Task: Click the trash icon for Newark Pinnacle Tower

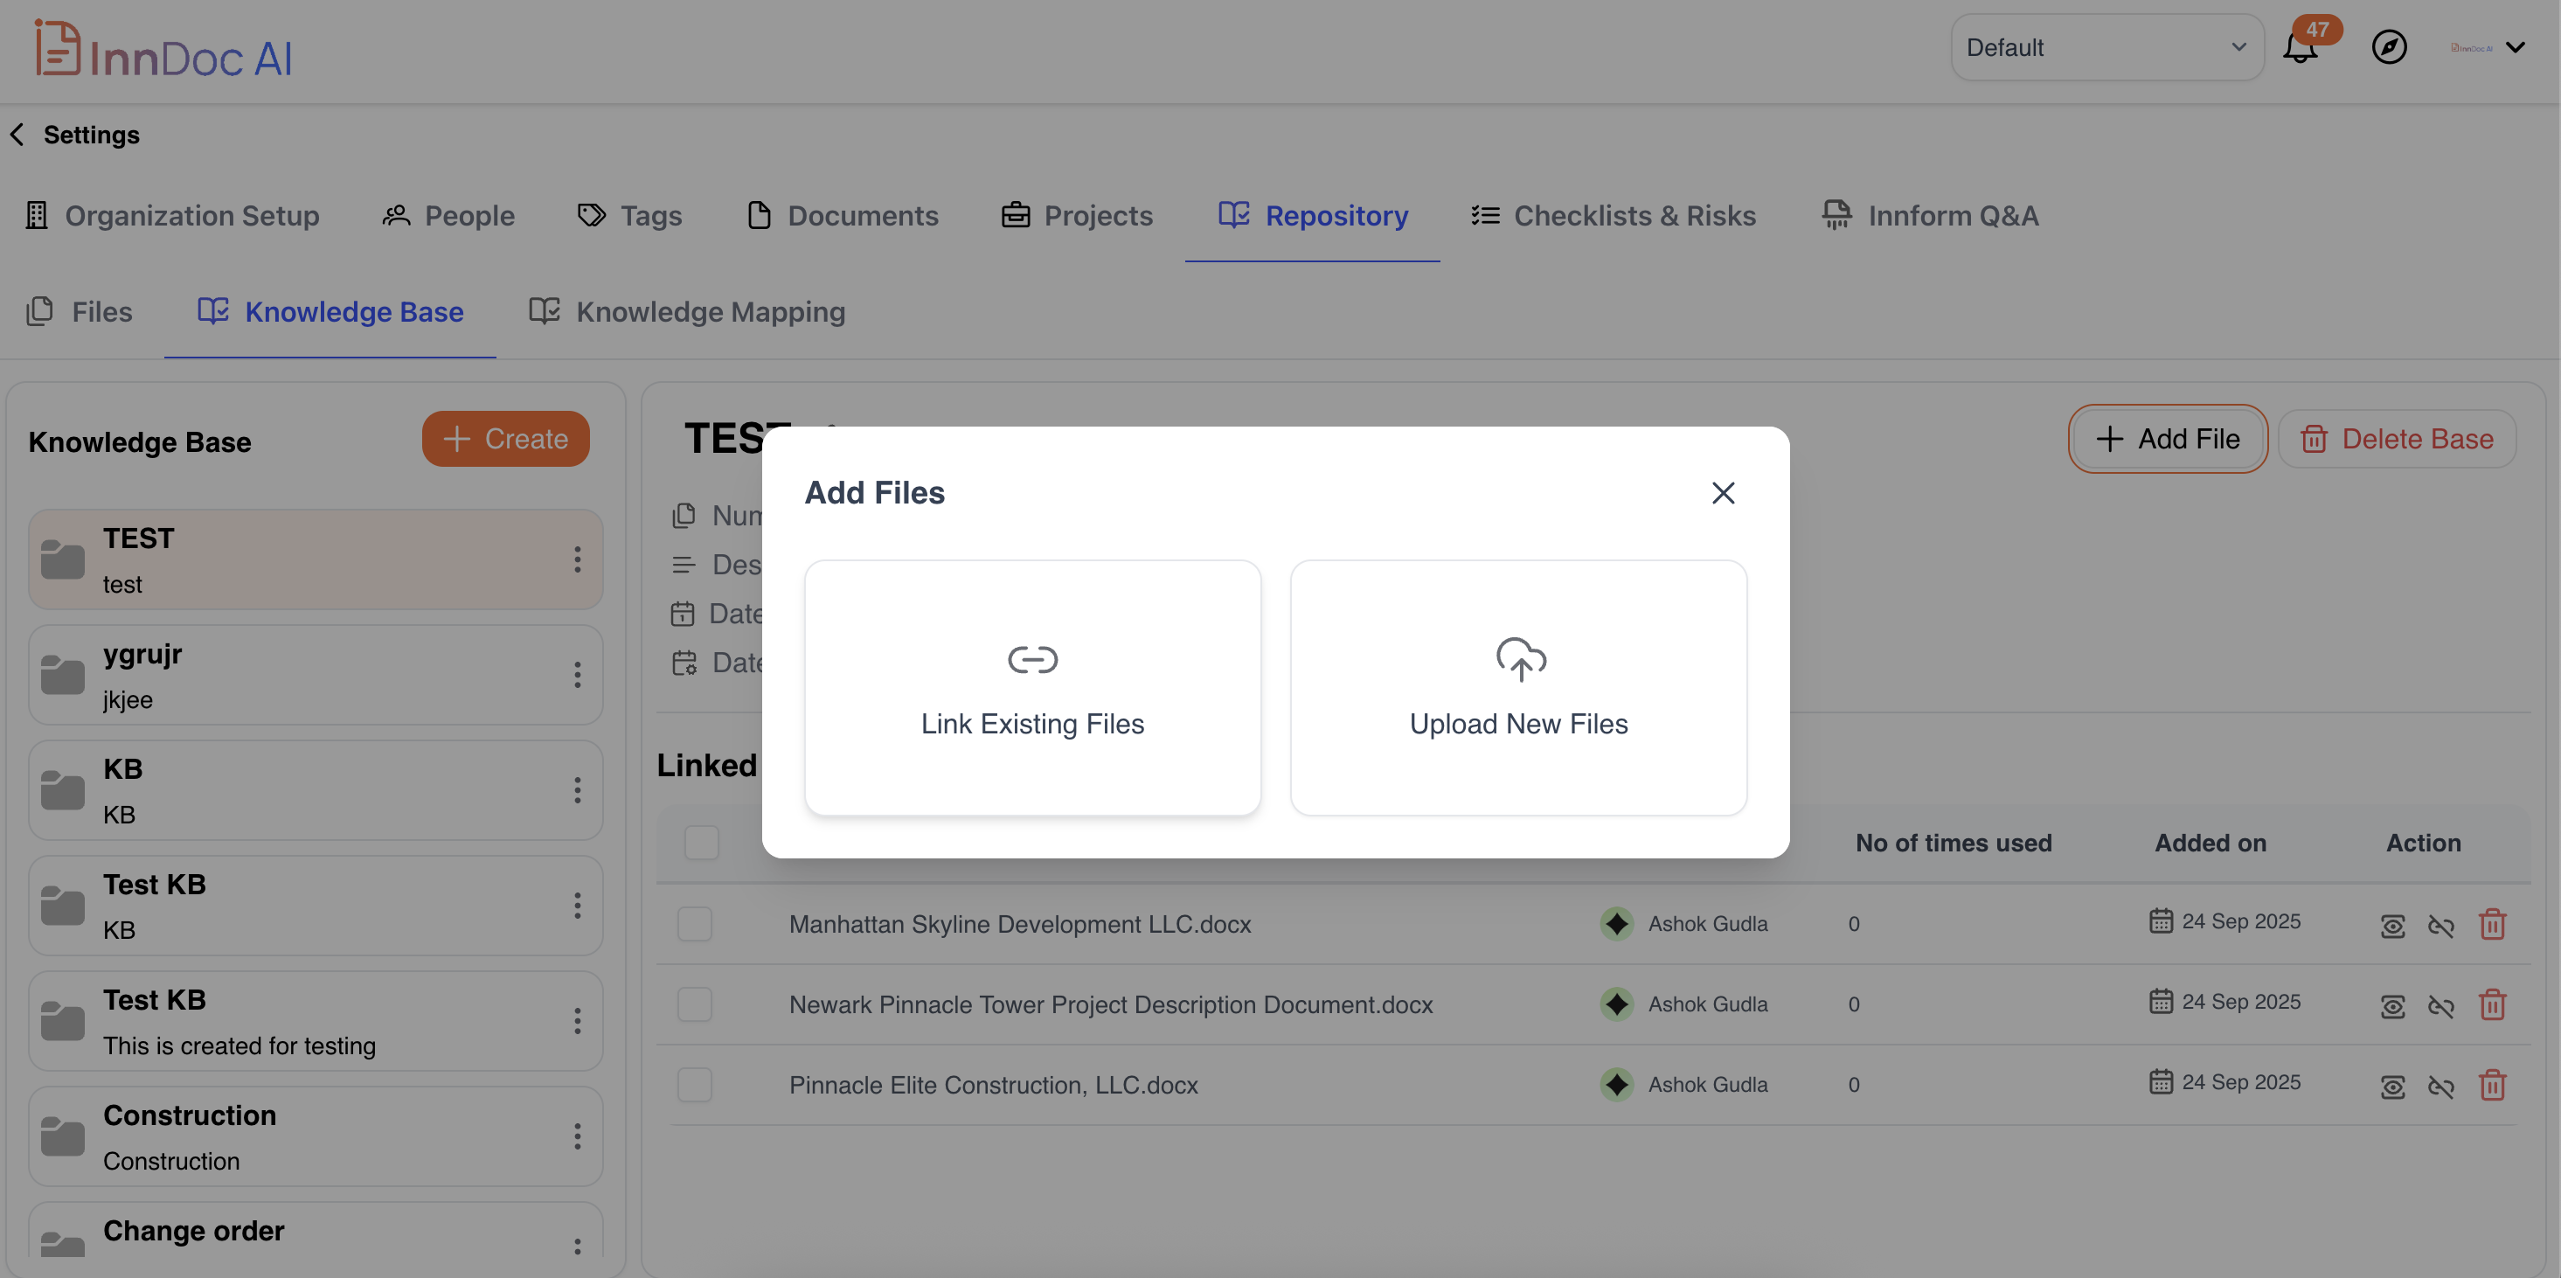Action: tap(2491, 1004)
